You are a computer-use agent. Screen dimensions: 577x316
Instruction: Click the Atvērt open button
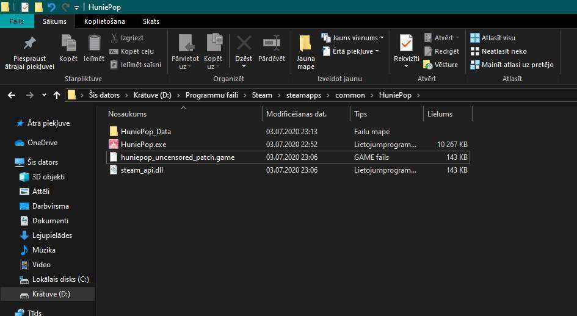click(x=441, y=38)
